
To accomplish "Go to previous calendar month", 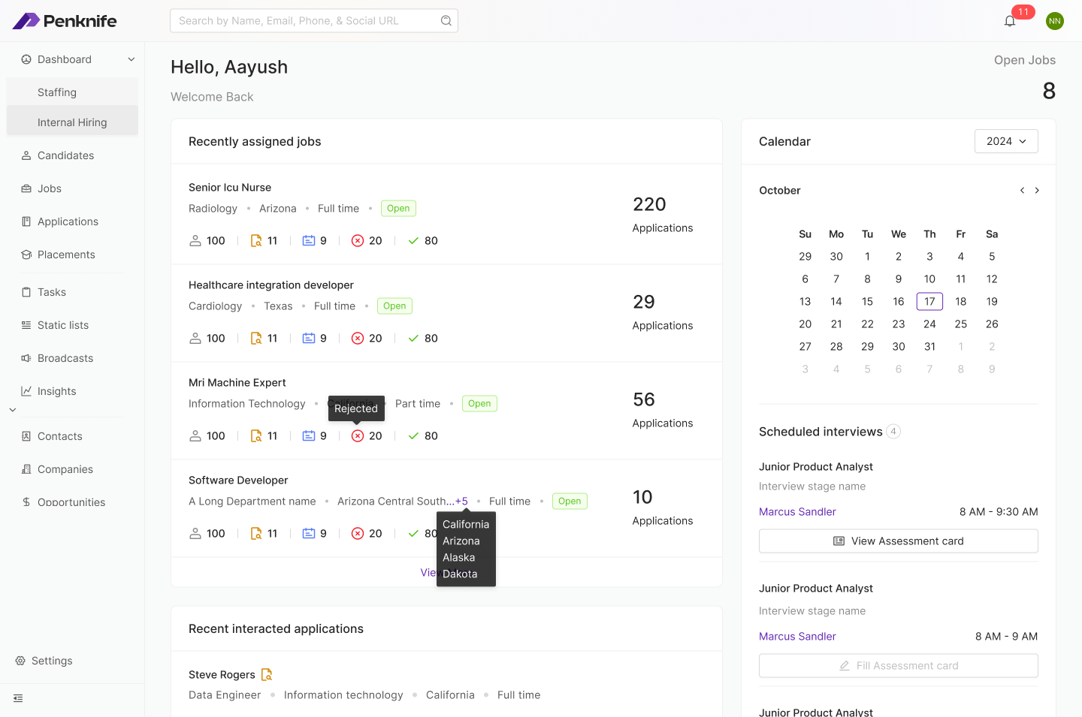I will [x=1022, y=191].
